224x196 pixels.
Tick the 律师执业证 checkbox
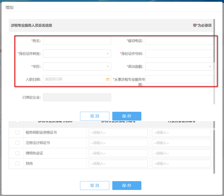[x=17, y=153]
